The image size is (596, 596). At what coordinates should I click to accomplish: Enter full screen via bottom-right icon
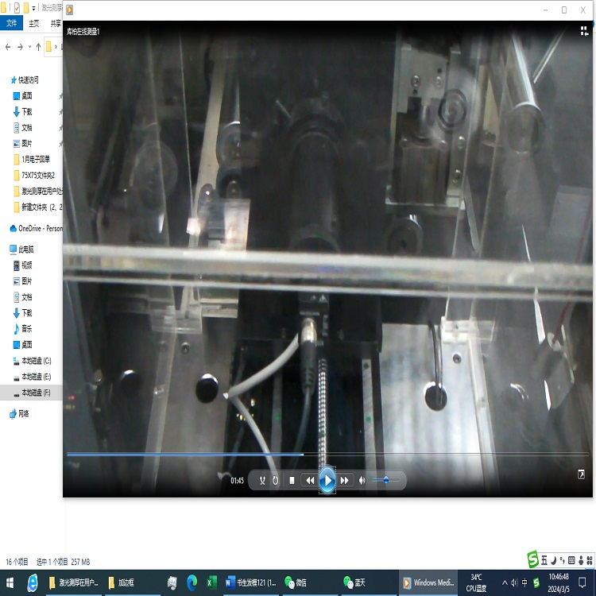582,474
